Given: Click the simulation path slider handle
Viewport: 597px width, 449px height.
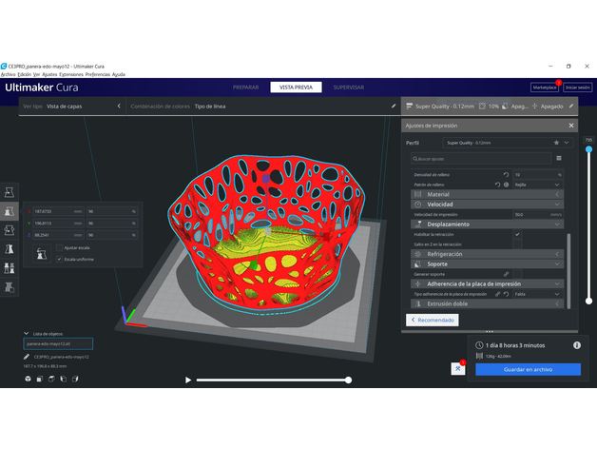Looking at the screenshot, I should pos(348,380).
